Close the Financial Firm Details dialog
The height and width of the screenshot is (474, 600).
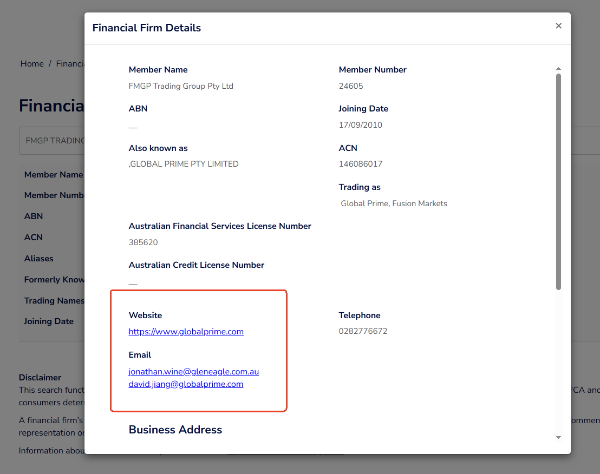click(x=558, y=25)
